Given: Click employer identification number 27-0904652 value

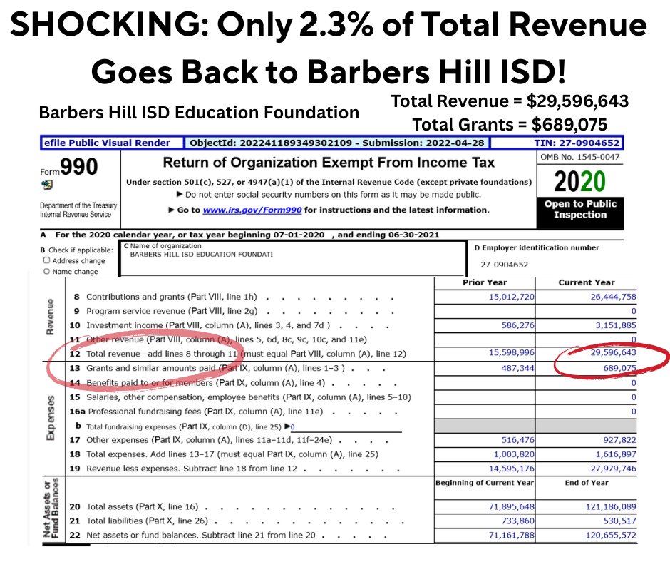Looking at the screenshot, I should 504,265.
